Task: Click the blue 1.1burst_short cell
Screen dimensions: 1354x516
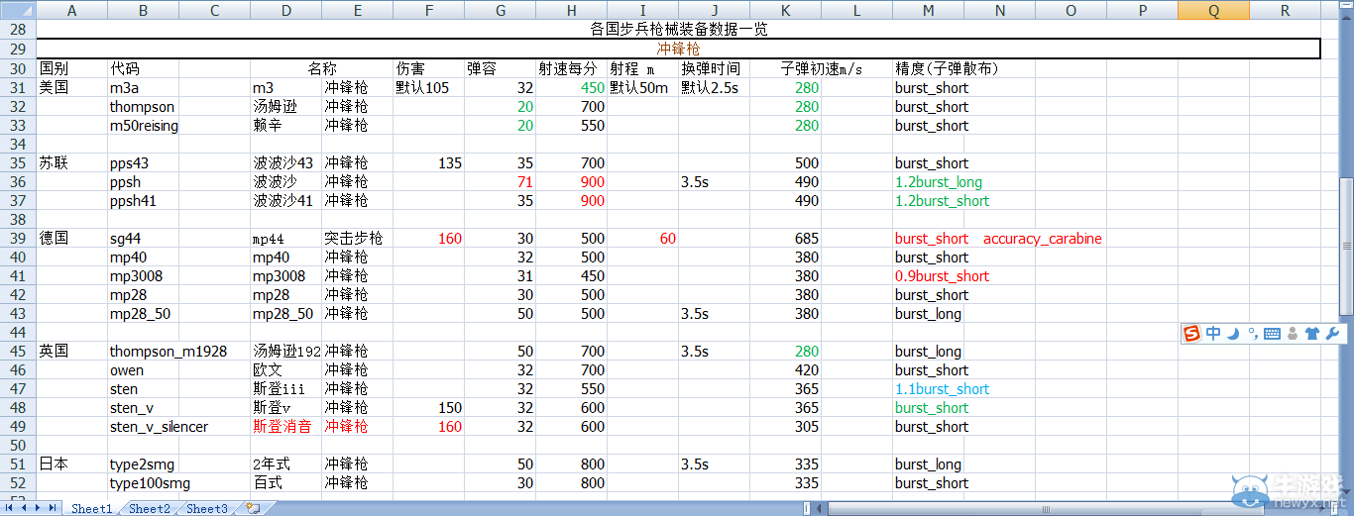Action: tap(942, 389)
